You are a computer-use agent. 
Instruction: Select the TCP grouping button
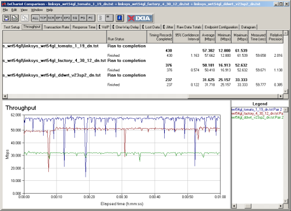pyautogui.click(x=43, y=18)
